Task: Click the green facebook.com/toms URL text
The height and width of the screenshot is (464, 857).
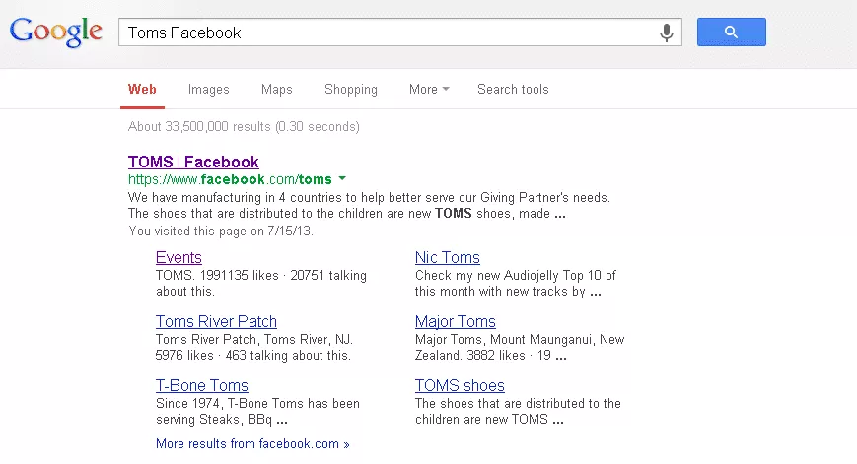Action: pyautogui.click(x=230, y=179)
